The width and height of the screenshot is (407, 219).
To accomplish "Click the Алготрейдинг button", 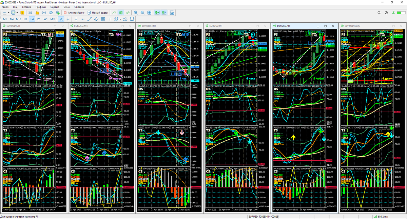I will tap(74, 13).
